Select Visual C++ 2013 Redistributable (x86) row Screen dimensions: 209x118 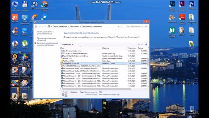(x=104, y=78)
